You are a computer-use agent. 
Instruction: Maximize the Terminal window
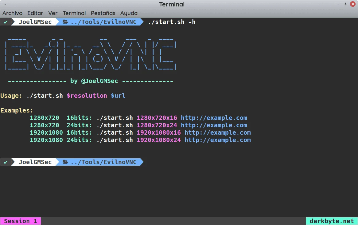[345, 4]
